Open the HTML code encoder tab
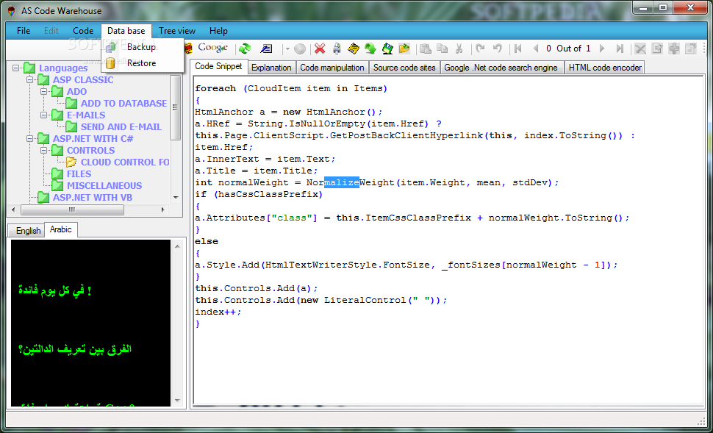Image resolution: width=713 pixels, height=433 pixels. click(x=605, y=68)
